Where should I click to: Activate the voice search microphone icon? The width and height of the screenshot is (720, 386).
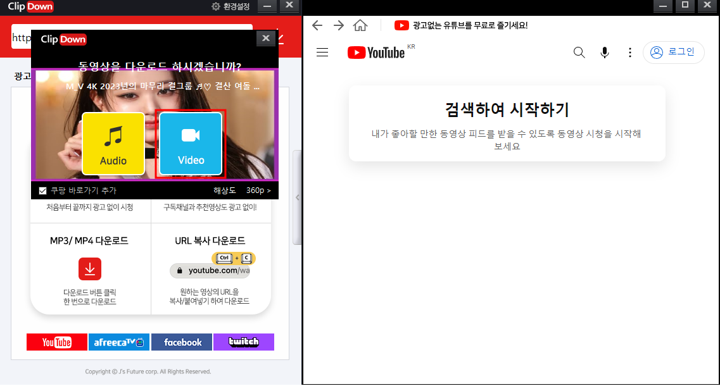click(x=604, y=53)
